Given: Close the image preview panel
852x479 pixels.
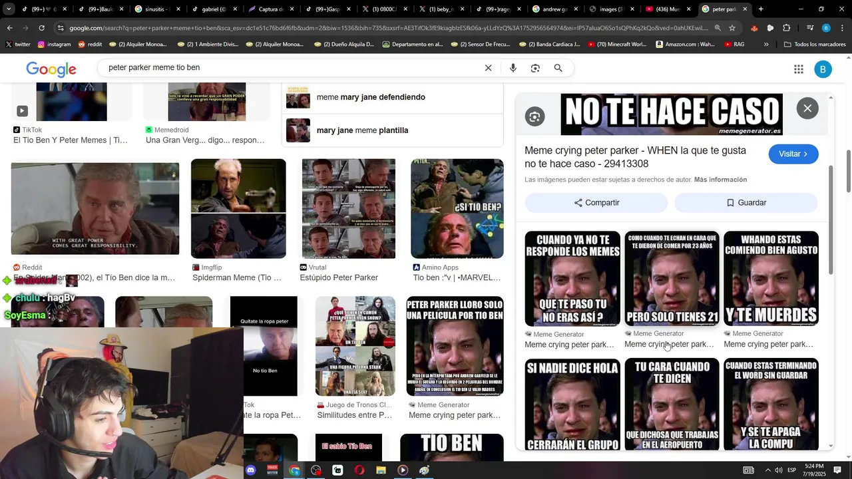Looking at the screenshot, I should point(807,108).
